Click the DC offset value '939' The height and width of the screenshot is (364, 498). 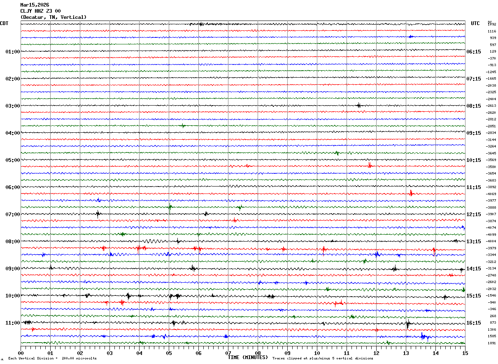493,38
